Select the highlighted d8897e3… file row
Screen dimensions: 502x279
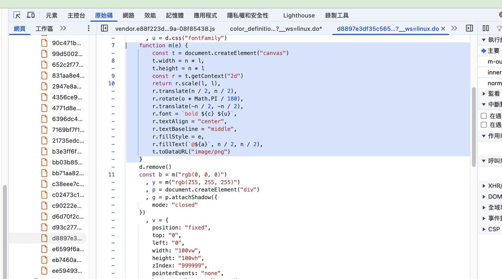(48, 238)
